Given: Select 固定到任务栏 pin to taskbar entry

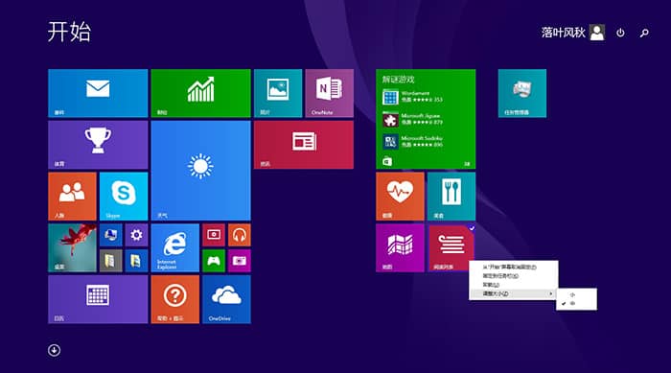Looking at the screenshot, I should click(514, 276).
